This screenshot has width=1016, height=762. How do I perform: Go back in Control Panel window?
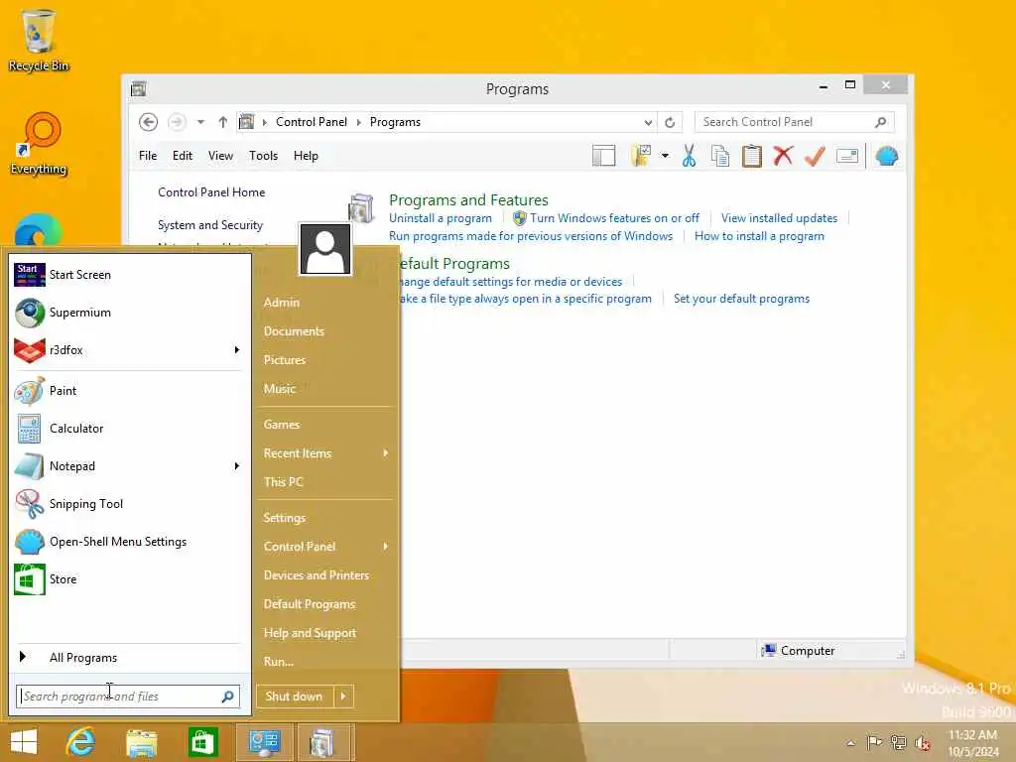pyautogui.click(x=149, y=122)
